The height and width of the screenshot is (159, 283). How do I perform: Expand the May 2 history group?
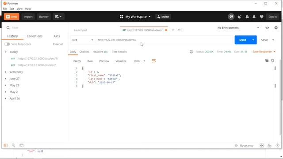click(6, 92)
